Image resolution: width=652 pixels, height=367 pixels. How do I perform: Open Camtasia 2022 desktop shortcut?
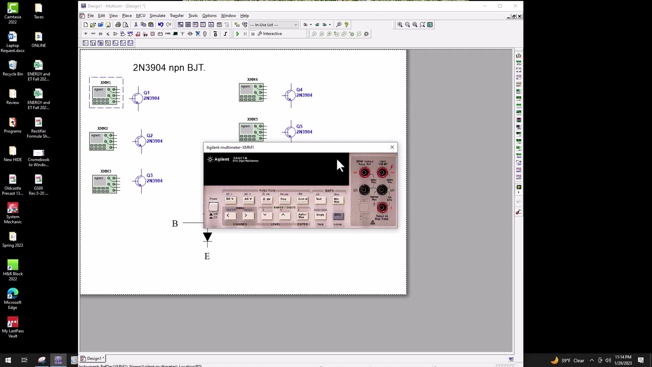[x=13, y=13]
